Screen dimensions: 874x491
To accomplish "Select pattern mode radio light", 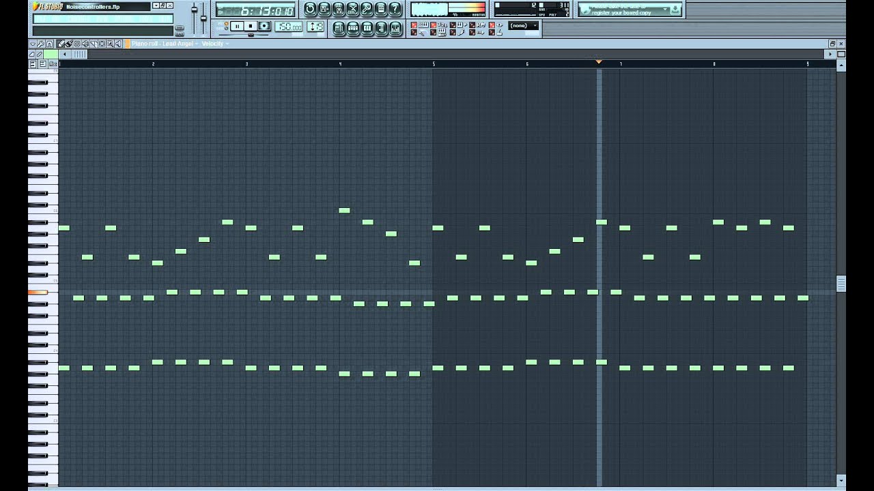I will coord(227,23).
